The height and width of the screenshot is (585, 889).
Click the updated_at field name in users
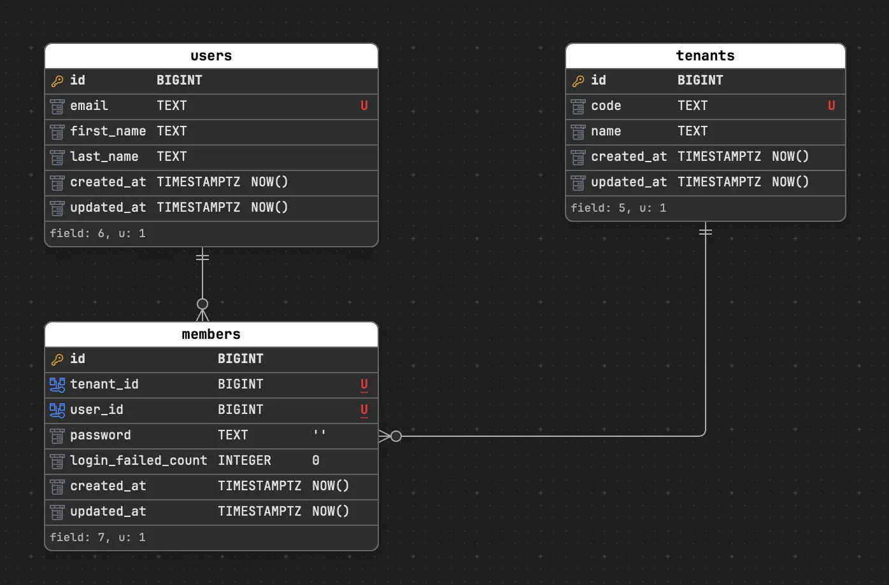pos(108,207)
